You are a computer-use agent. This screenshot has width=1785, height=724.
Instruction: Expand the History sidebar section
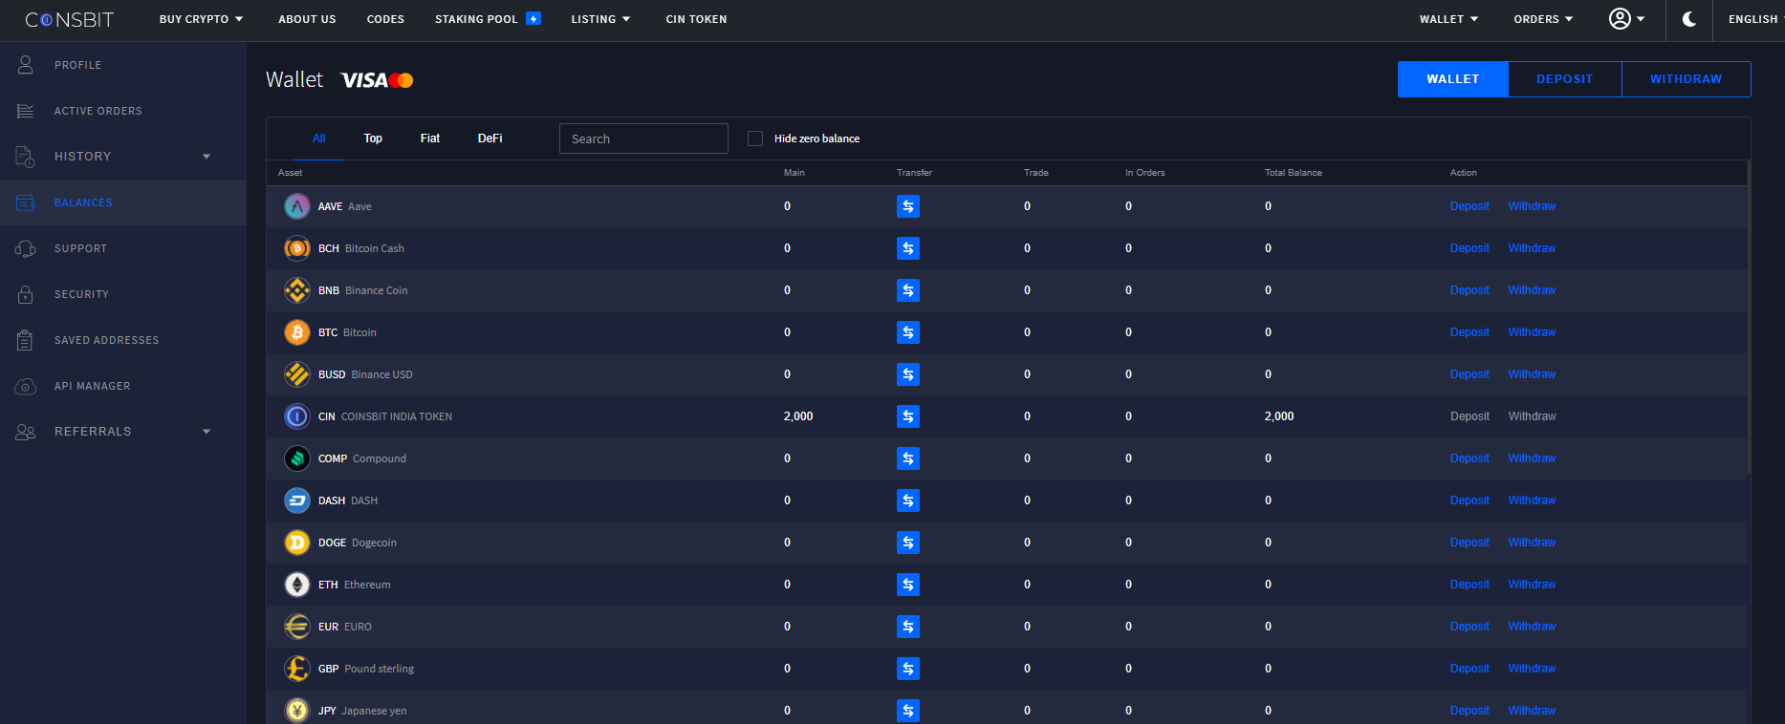pos(207,157)
